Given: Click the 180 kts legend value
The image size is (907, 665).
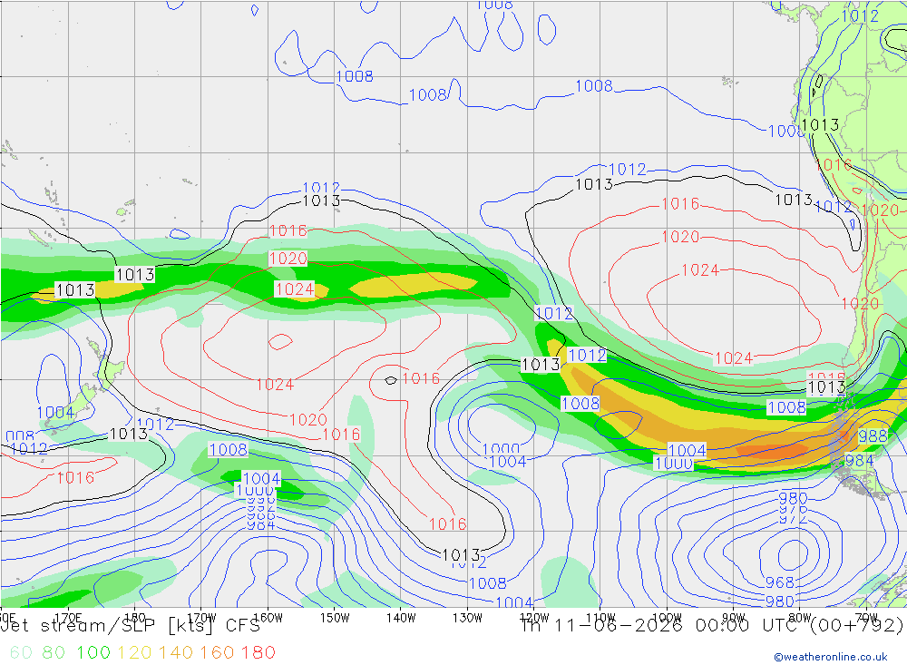Looking at the screenshot, I should pyautogui.click(x=258, y=652).
